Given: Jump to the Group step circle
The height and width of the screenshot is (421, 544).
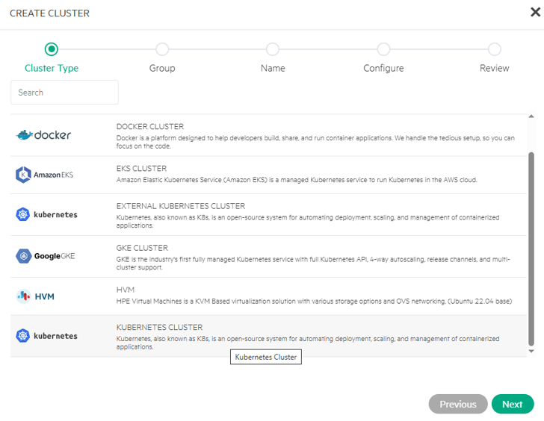Looking at the screenshot, I should click(x=162, y=49).
